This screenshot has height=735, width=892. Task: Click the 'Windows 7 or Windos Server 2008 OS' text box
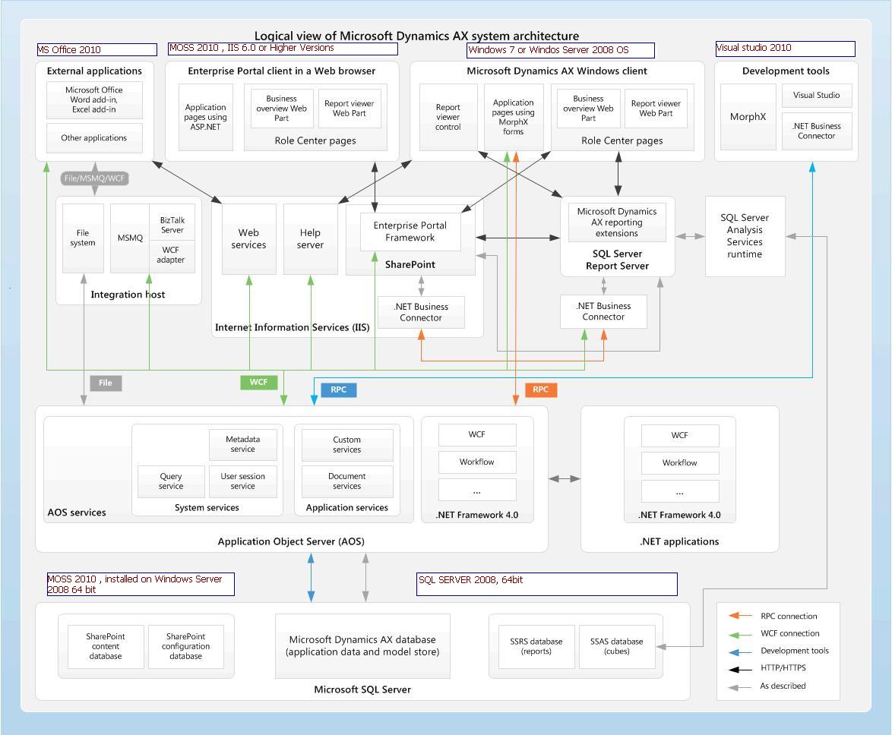pyautogui.click(x=560, y=50)
